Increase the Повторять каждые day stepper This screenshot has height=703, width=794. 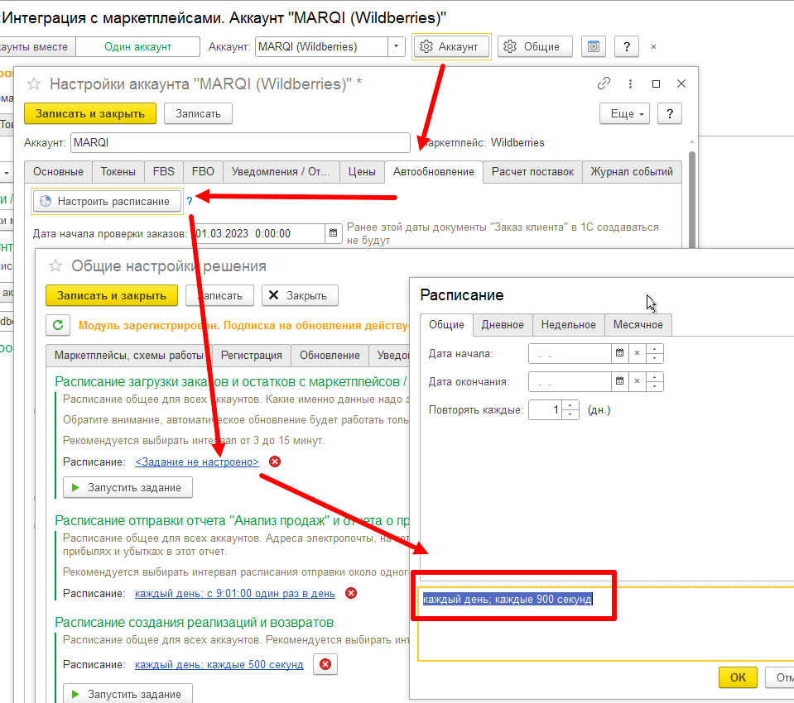tap(570, 404)
